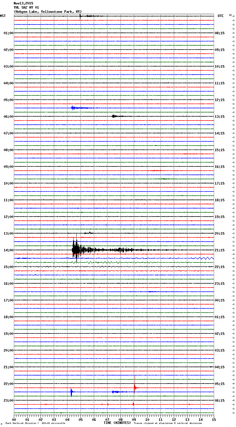Select the 17:00 MST hour label
Image resolution: width=236 pixels, height=427 pixels.
click(x=9, y=300)
